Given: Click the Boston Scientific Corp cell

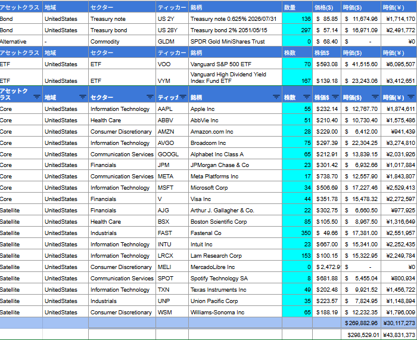Looking at the screenshot, I should click(235, 221).
